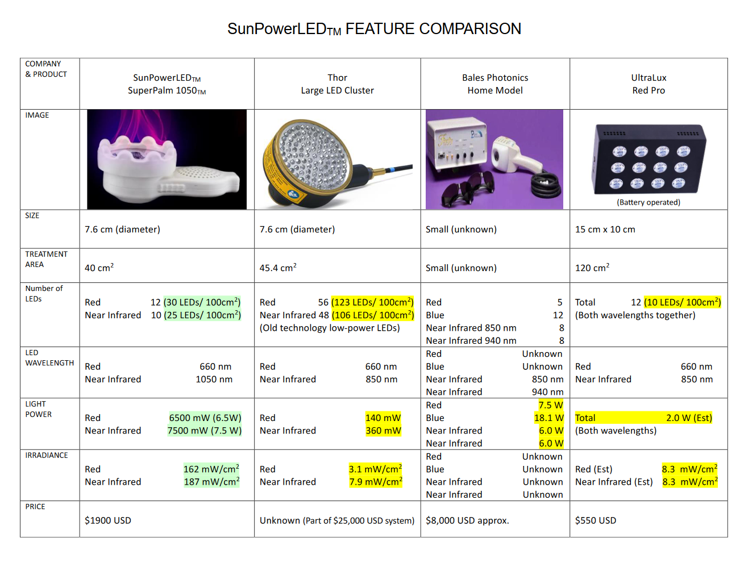Click '(Battery operated)' caption text
The width and height of the screenshot is (744, 571).
coord(649,202)
